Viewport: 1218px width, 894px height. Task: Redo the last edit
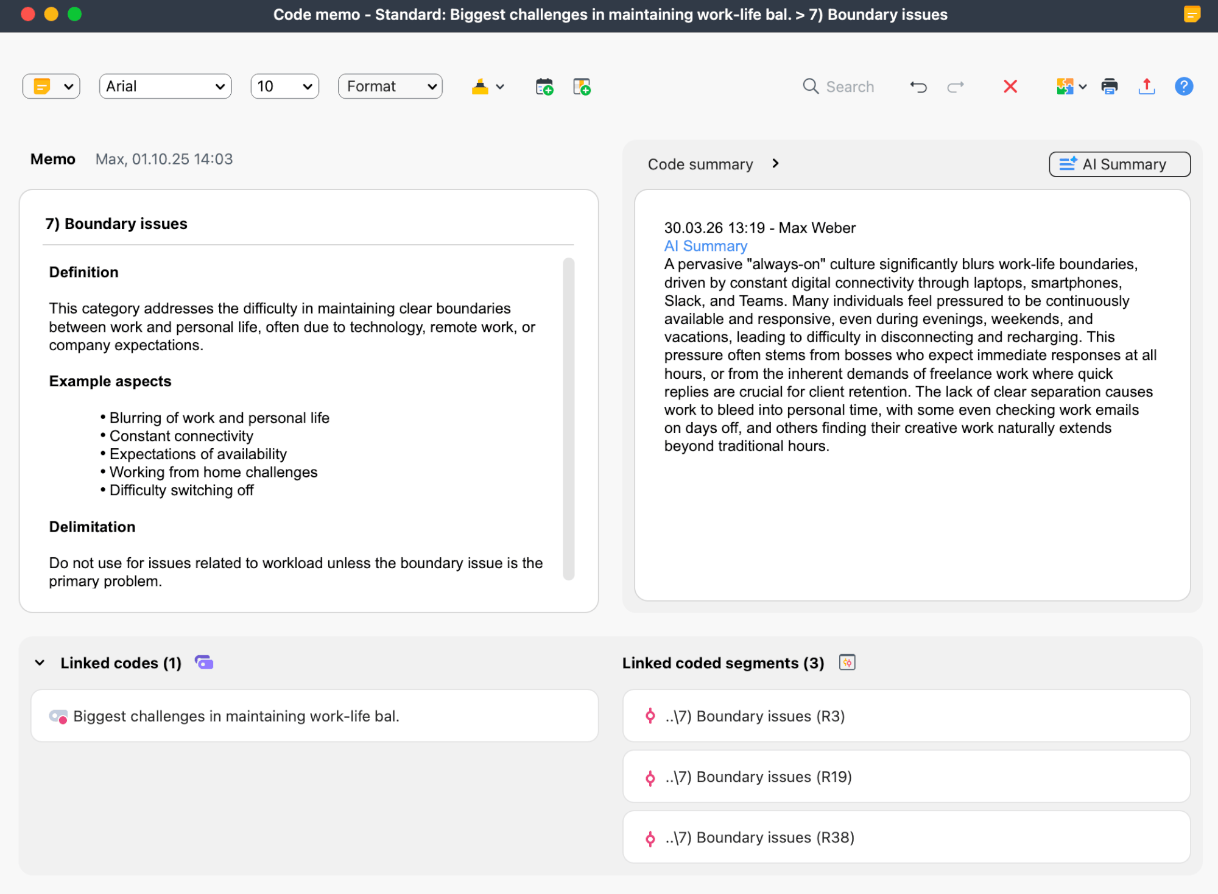tap(955, 86)
